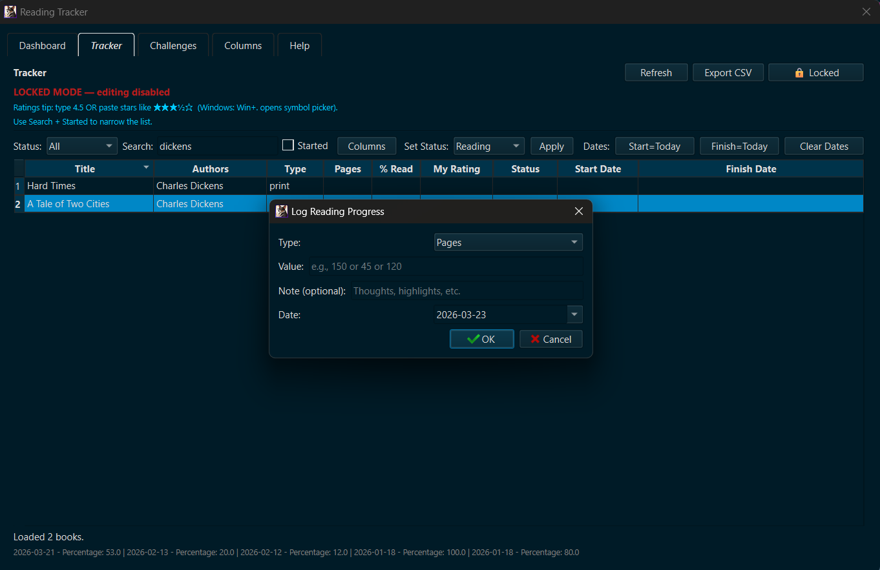Toggle the Started checkbox
Screen dimensions: 880x570
[x=288, y=145]
